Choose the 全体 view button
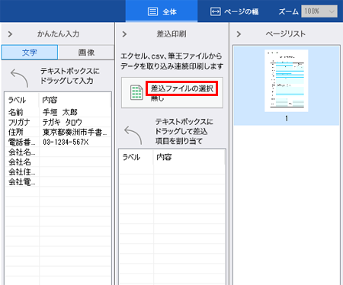343x285 pixels. 162,11
